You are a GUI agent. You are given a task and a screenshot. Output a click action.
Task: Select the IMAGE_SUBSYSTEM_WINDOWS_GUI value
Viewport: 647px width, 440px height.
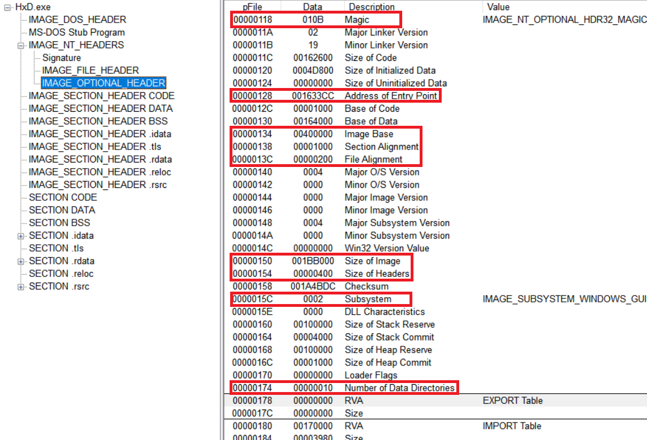click(x=564, y=299)
